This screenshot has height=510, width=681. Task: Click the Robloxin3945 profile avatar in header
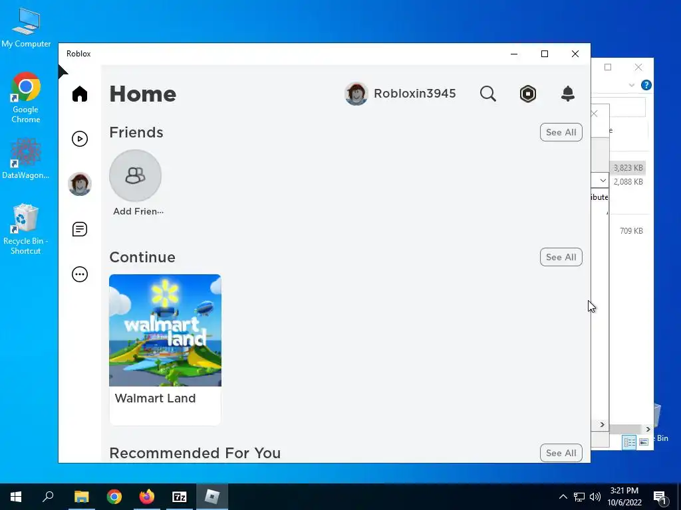point(356,94)
